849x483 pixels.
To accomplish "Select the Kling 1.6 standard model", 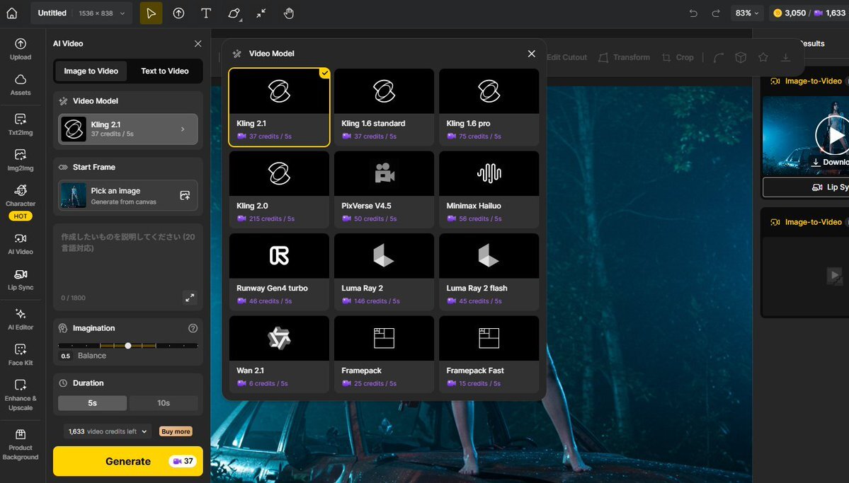I will click(x=384, y=107).
